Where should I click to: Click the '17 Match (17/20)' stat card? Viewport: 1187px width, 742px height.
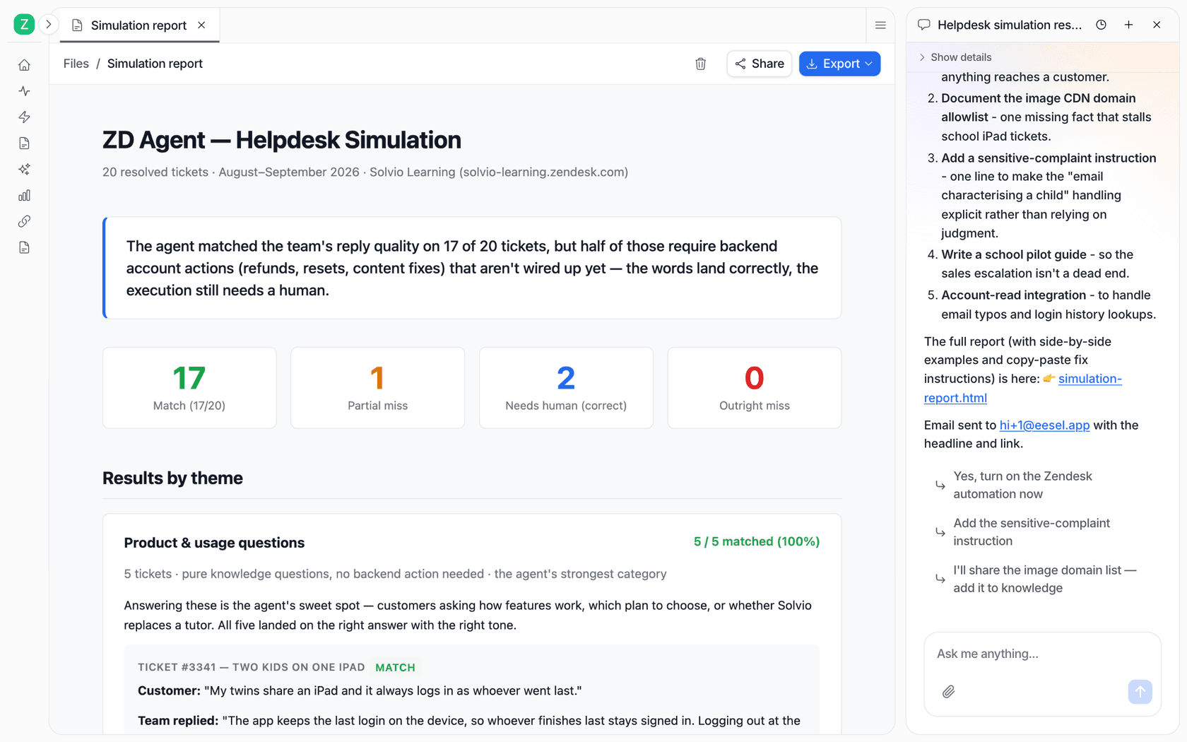189,387
